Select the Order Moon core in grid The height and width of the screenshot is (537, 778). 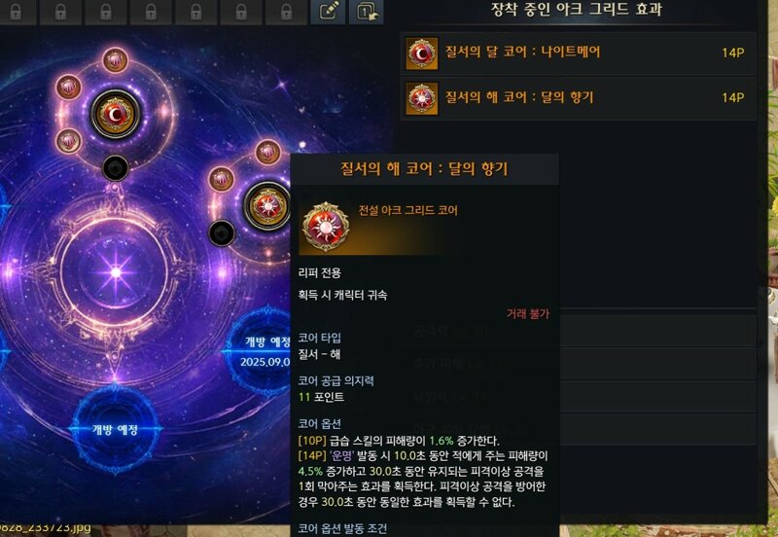pos(115,115)
